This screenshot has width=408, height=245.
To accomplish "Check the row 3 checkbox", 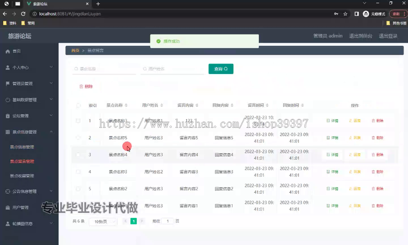I will coord(78,155).
